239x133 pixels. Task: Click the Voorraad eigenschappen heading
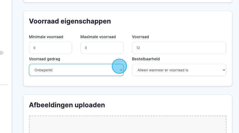(70, 21)
